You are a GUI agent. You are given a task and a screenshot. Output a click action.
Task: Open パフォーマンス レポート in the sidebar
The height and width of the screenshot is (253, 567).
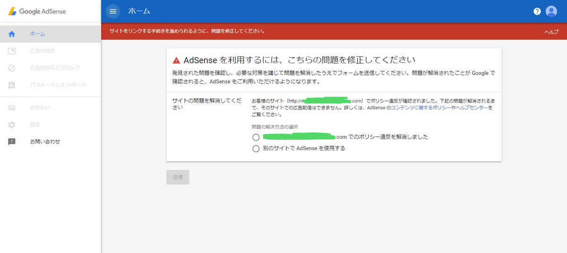[51, 85]
